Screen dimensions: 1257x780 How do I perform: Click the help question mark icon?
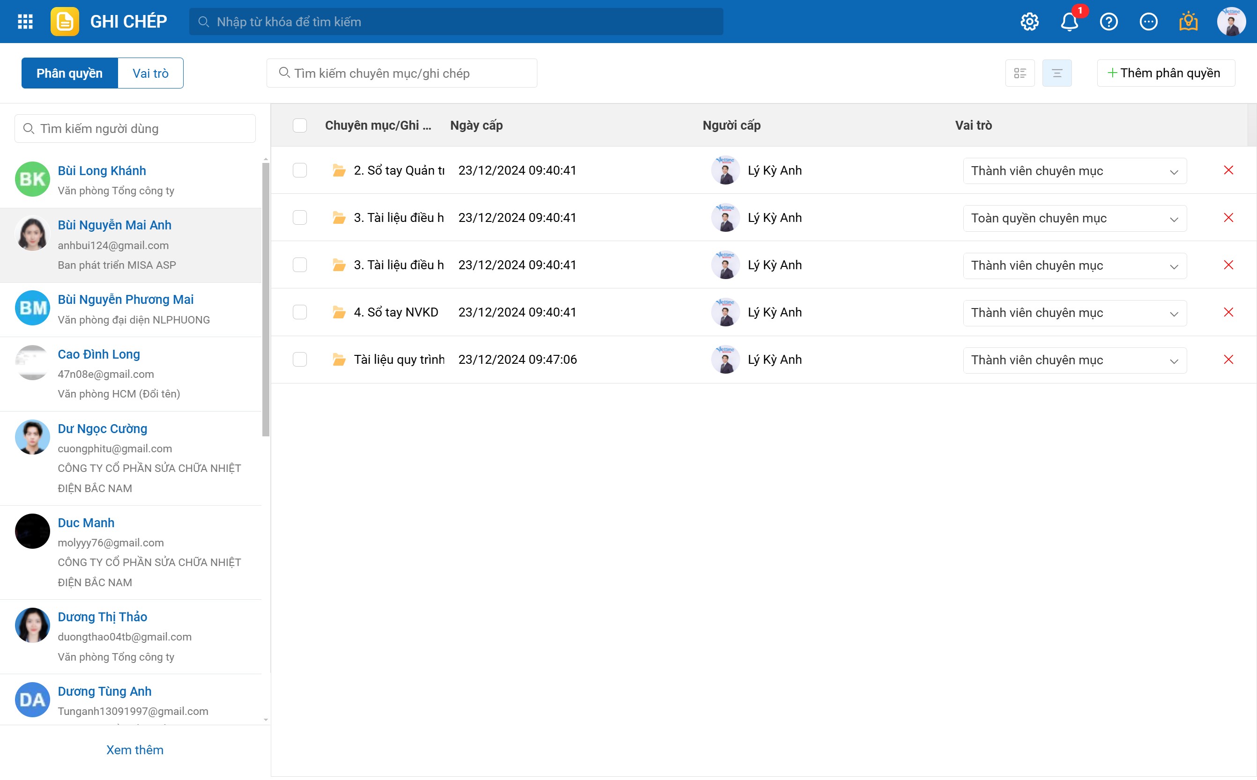[x=1108, y=22]
